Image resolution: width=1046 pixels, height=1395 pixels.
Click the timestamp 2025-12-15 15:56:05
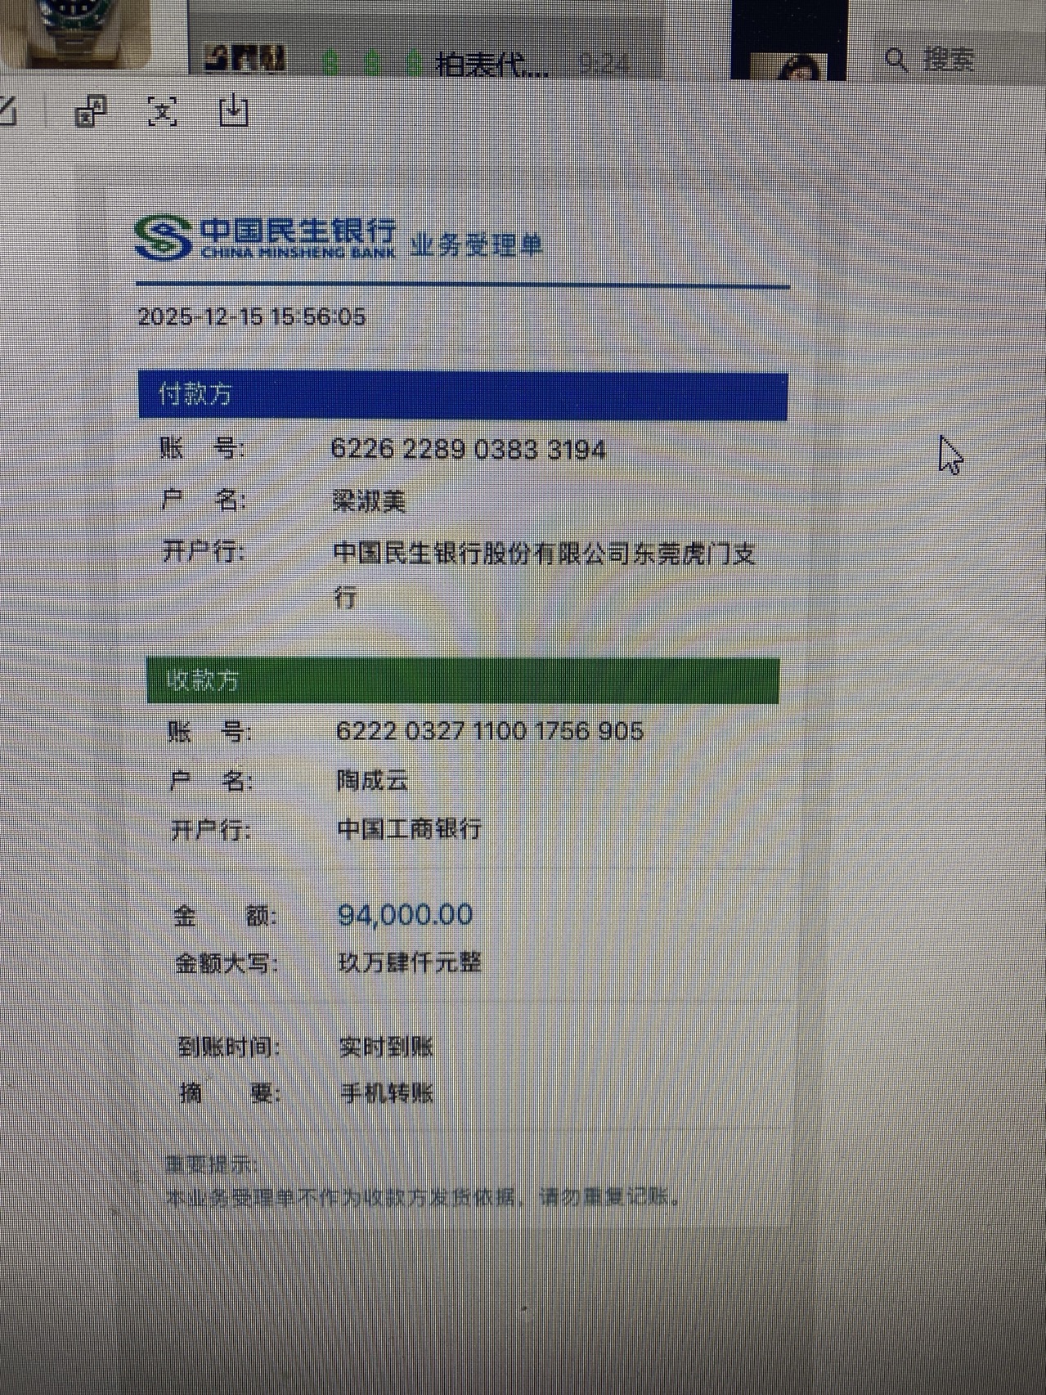[251, 317]
